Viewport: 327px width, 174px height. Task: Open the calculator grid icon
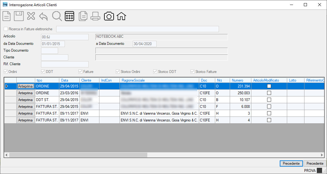69,16
